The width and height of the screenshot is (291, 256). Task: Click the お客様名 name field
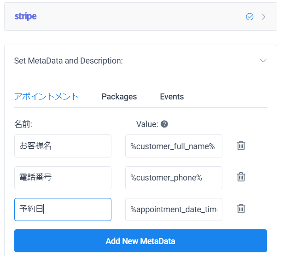coord(63,146)
